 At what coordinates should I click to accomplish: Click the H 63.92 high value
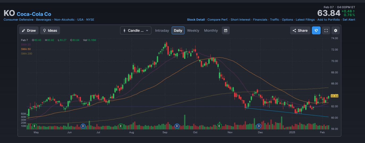point(50,40)
